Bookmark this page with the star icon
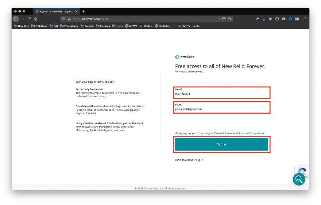321x205 pixels. point(229,19)
